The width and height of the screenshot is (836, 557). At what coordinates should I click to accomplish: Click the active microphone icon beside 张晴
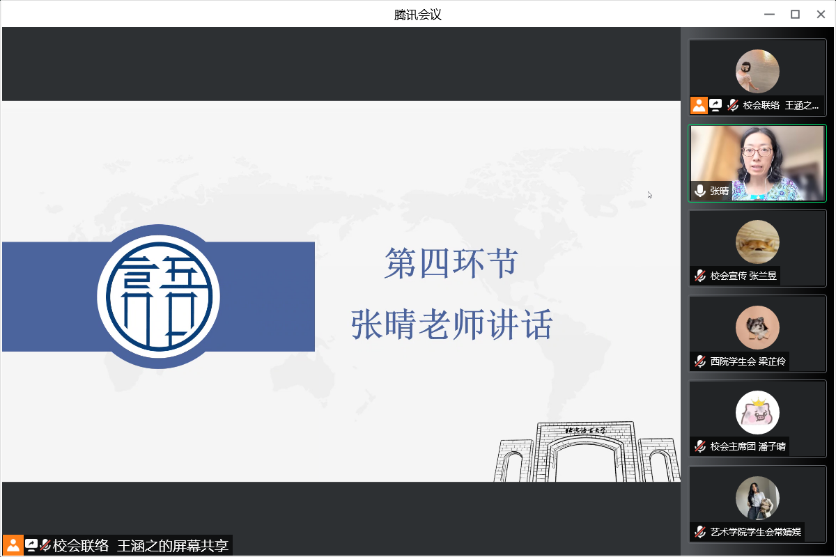click(700, 191)
